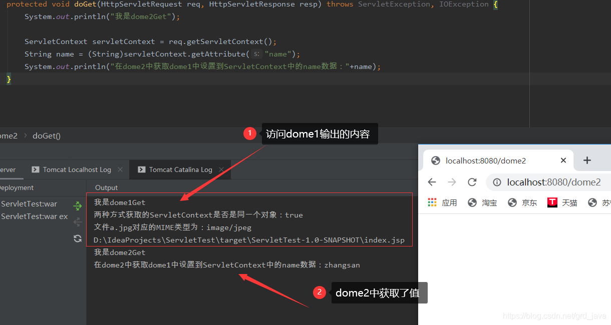Click the Output panel header
Viewport: 611px width, 325px height.
tap(107, 187)
